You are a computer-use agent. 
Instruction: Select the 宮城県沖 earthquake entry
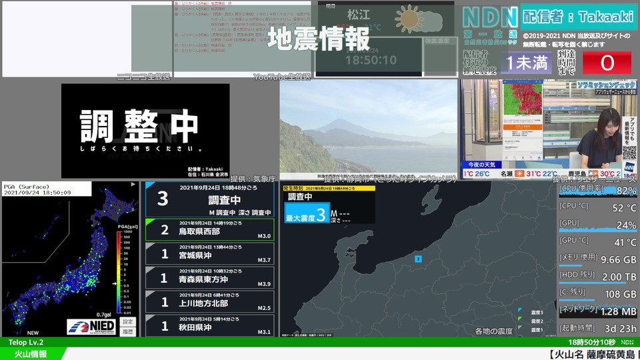click(x=210, y=253)
